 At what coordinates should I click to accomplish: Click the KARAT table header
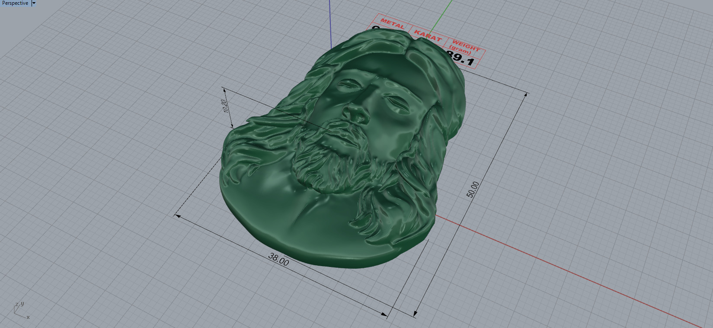tap(428, 35)
